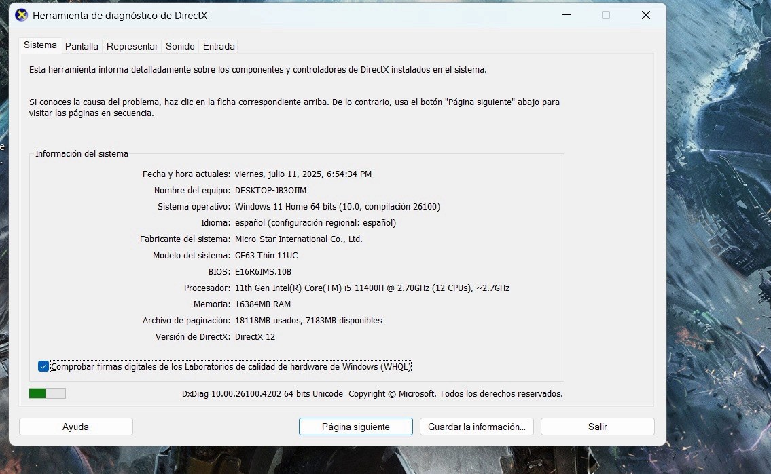Click the disabled maximize window button
771x474 pixels.
(x=606, y=15)
